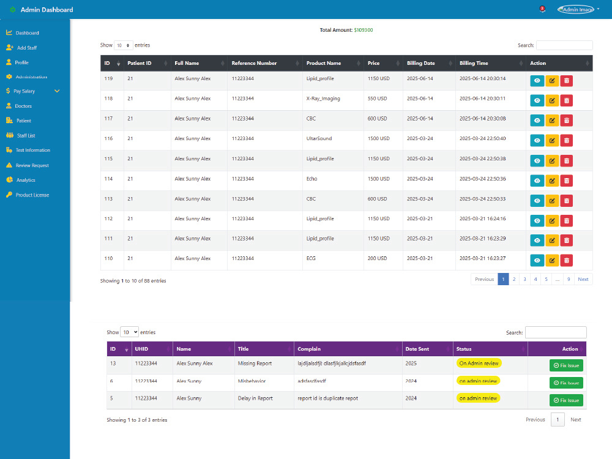Delete billing record ID 119

click(566, 81)
